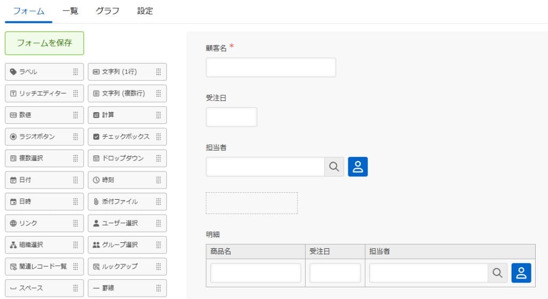Click the 顧客名 field label
This screenshot has height=299, width=548.
pos(216,49)
